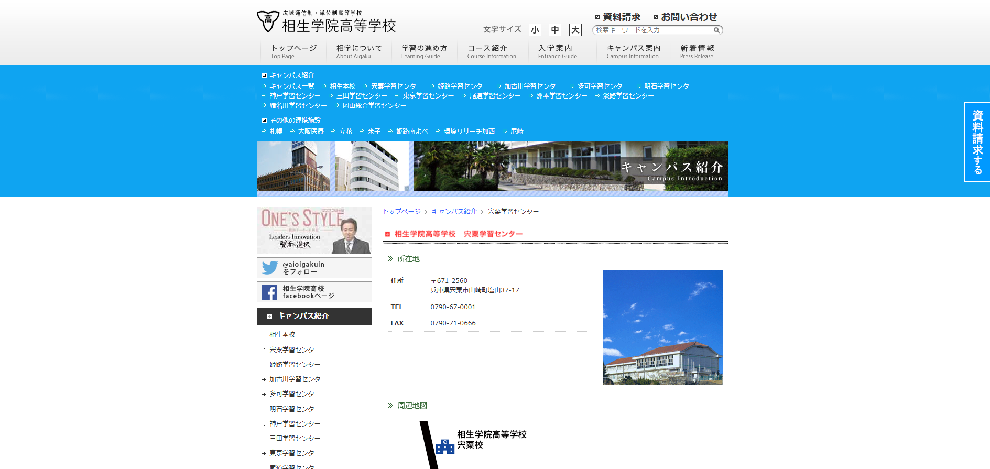Open the コース紹介 menu item
990x469 pixels.
click(491, 51)
